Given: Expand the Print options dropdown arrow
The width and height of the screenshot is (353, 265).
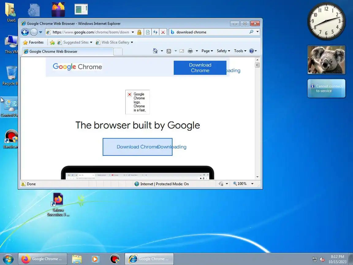Looking at the screenshot, I should coord(197,51).
